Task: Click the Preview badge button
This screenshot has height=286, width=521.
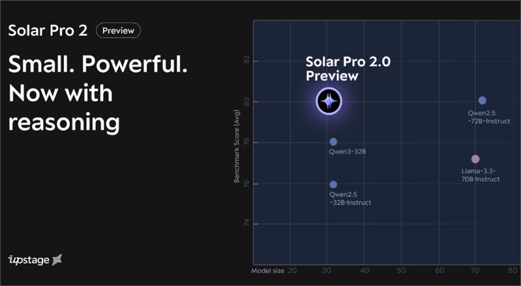Action: click(118, 31)
